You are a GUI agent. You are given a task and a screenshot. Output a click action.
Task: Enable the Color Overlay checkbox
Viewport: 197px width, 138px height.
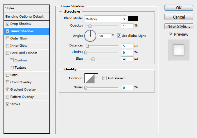7,82
